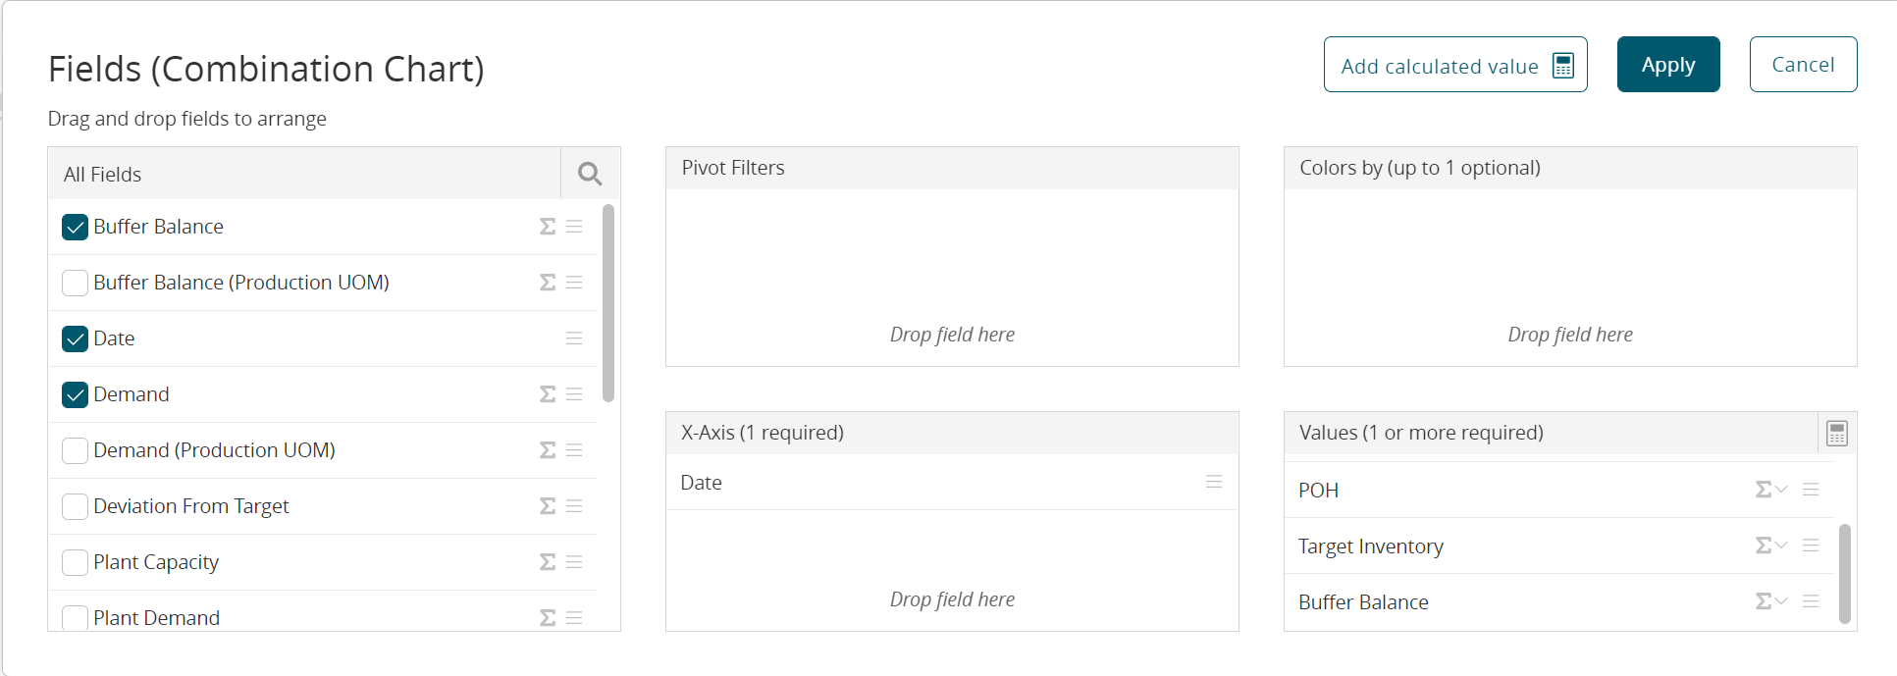Uncheck the Demand field checkbox
The width and height of the screenshot is (1897, 676).
75,394
